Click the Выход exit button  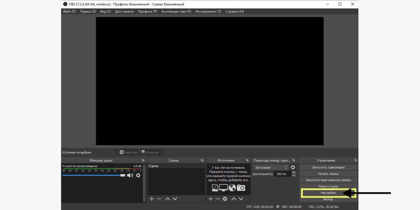[328, 199]
